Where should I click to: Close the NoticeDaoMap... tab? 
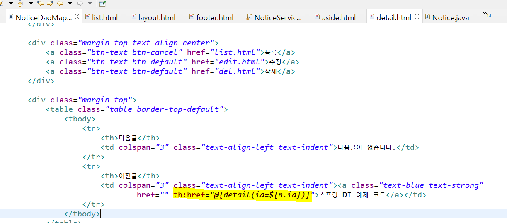tap(77, 17)
